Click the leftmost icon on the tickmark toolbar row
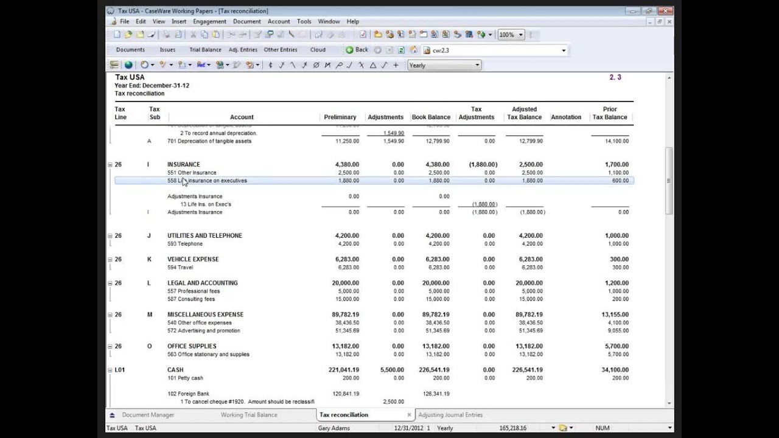 point(114,65)
